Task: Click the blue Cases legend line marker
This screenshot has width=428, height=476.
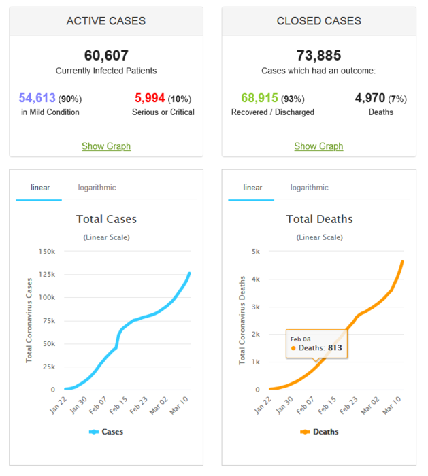Action: (x=93, y=432)
